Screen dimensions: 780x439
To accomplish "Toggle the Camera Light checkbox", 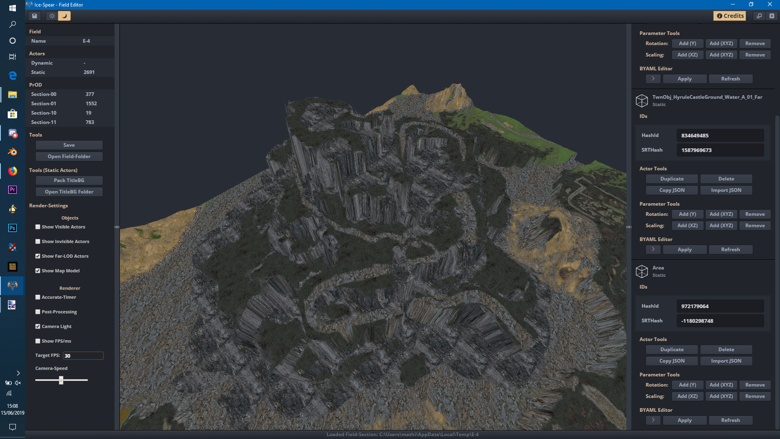I will click(x=38, y=326).
